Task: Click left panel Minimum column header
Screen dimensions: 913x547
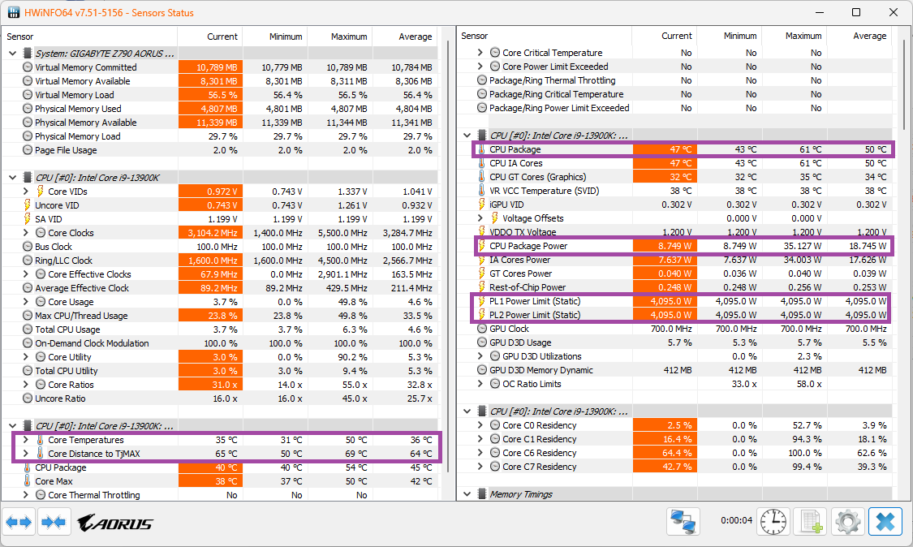Action: (x=275, y=37)
